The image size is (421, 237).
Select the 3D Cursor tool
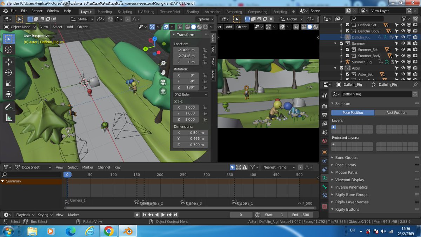(9, 50)
